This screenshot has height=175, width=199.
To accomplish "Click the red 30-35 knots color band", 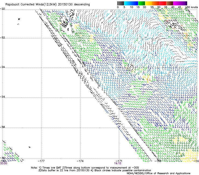I will [x=162, y=3].
